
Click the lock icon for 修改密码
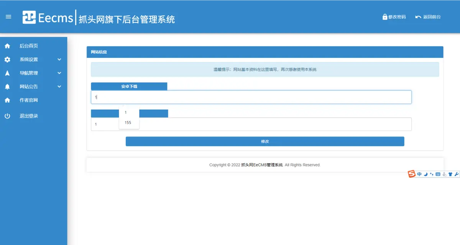tap(385, 17)
